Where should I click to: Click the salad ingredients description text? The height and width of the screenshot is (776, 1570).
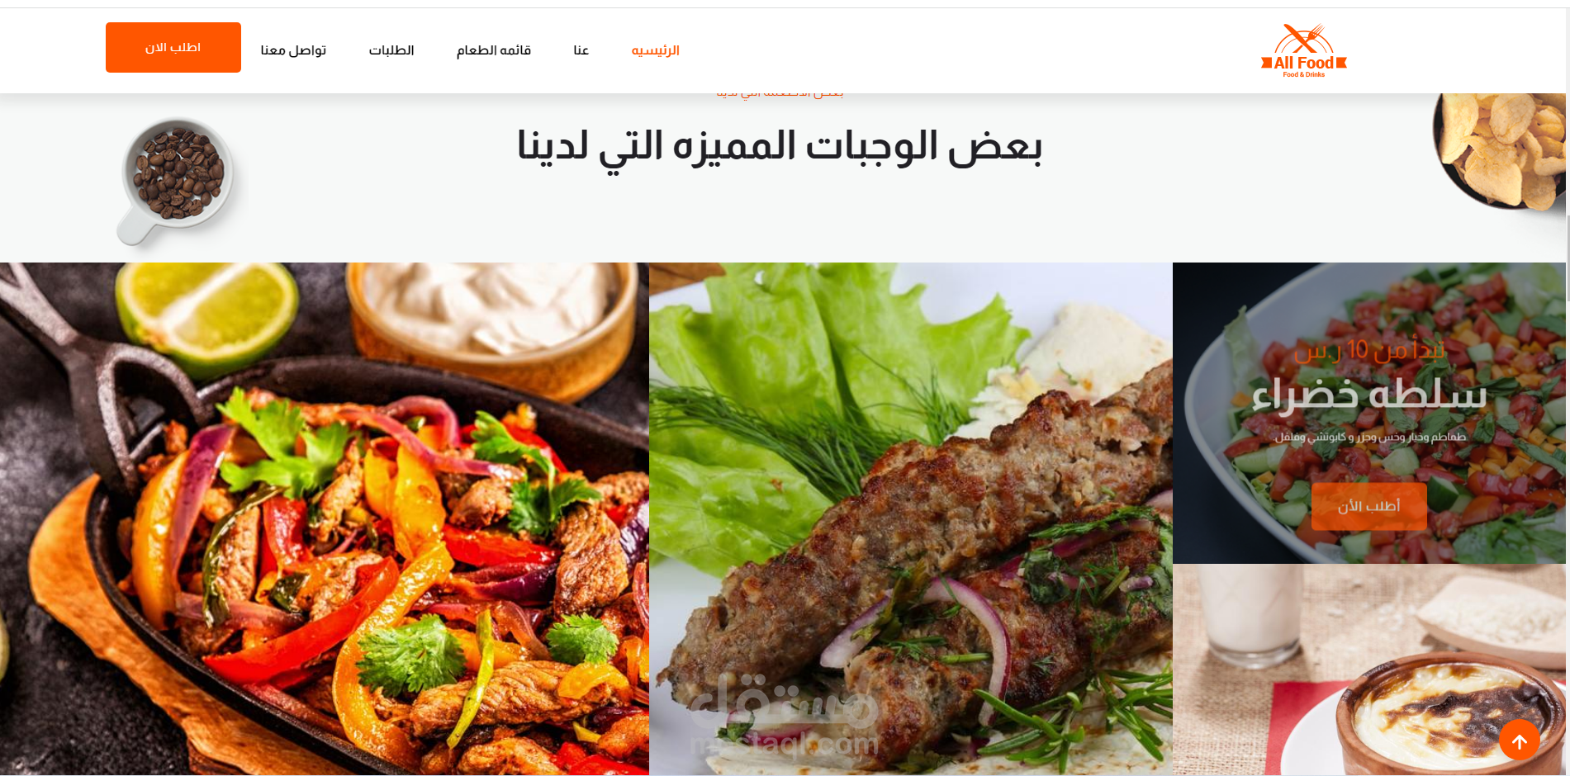point(1370,437)
